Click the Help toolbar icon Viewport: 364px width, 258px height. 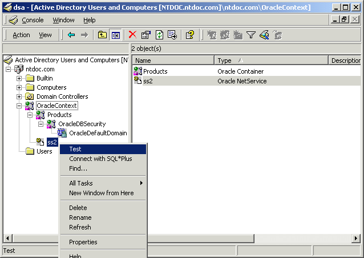[x=191, y=35]
